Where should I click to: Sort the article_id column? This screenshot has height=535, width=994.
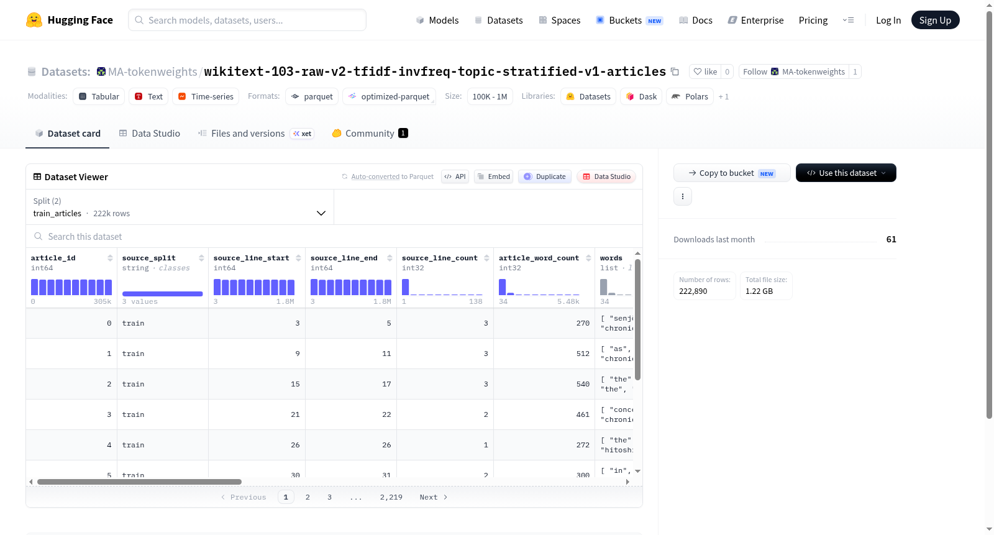click(110, 258)
